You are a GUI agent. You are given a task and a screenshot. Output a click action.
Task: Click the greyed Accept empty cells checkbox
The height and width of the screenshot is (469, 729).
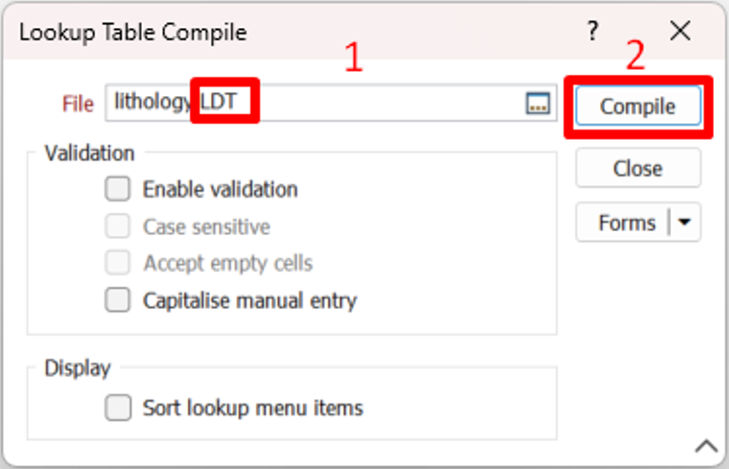(118, 264)
